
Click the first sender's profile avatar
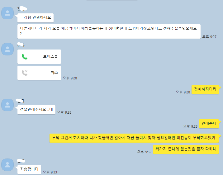tap(7, 13)
